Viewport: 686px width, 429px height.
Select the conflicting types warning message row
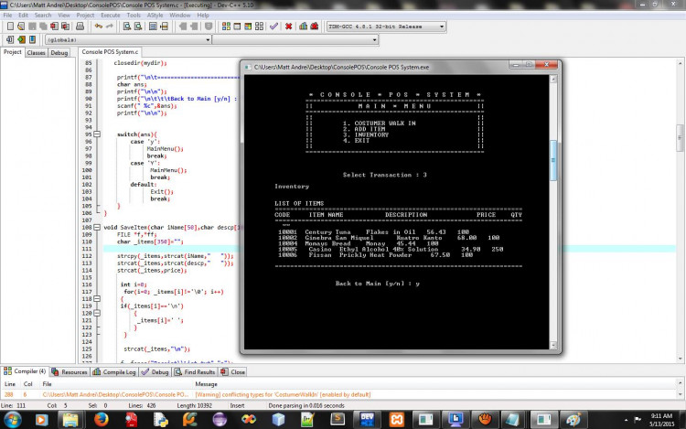click(339, 394)
